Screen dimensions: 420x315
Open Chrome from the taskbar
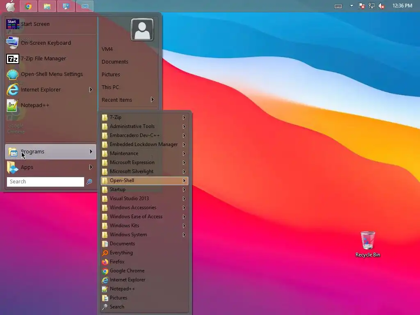tap(28, 6)
